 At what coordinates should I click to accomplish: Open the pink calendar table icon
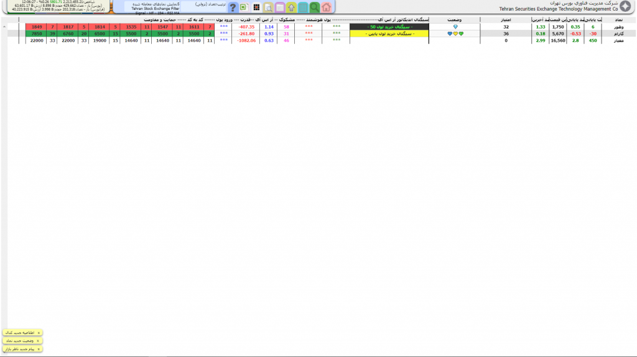280,7
